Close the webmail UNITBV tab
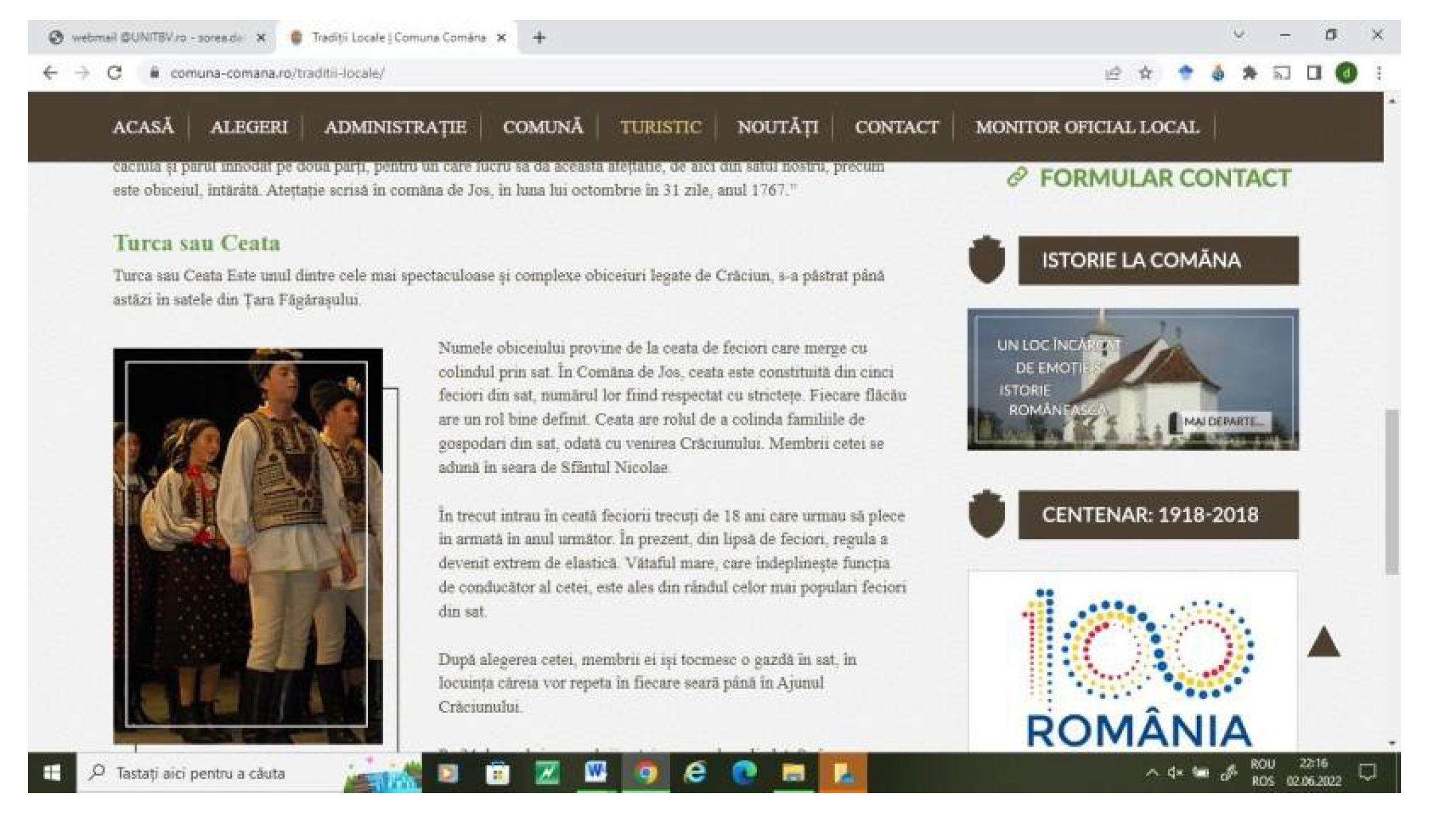The height and width of the screenshot is (827, 1433). (261, 38)
